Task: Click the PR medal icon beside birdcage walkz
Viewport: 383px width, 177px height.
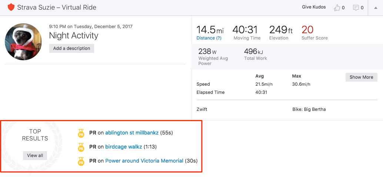Action: (x=81, y=147)
